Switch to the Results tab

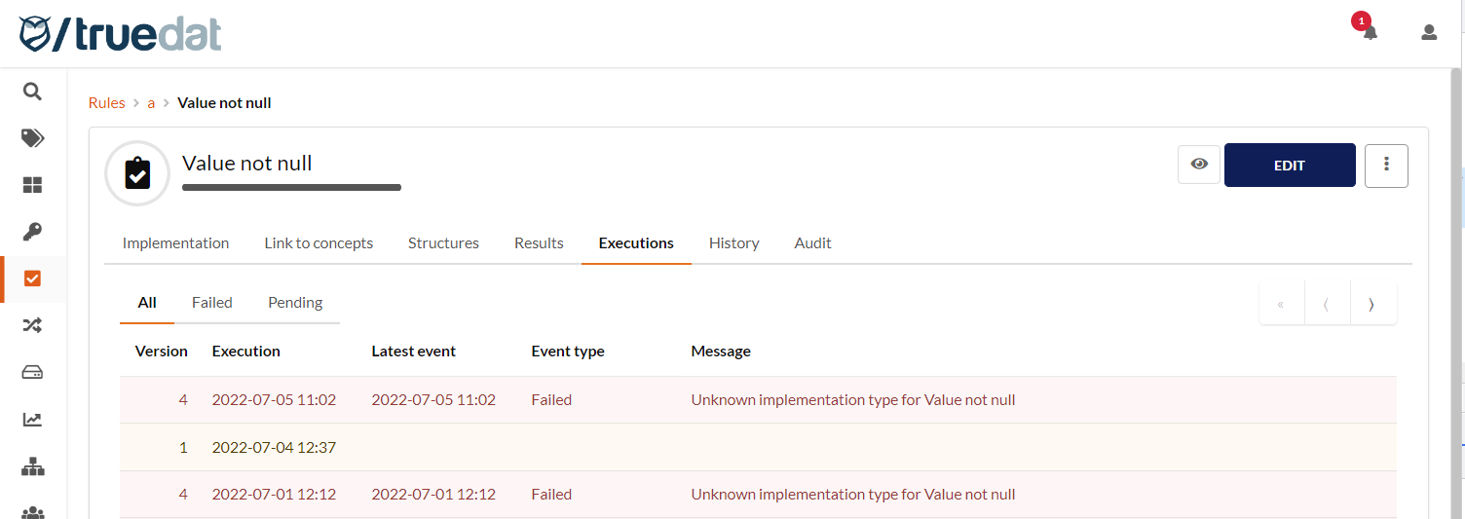coord(539,243)
